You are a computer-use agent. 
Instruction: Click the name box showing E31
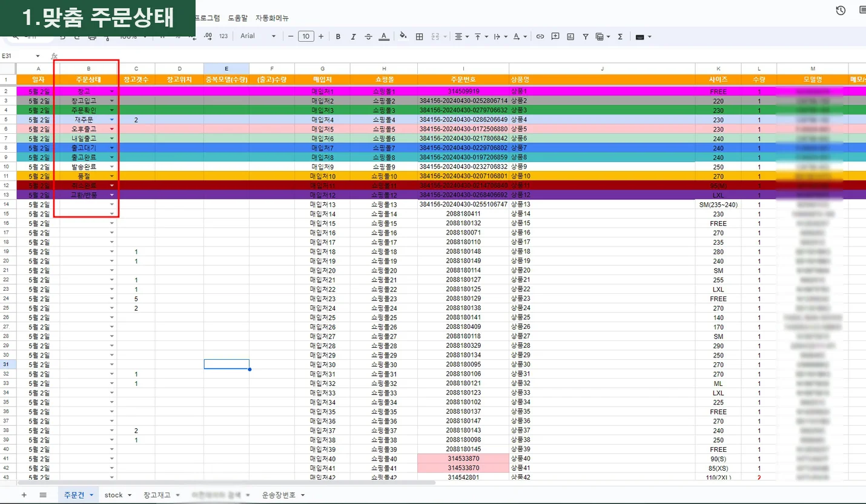coord(17,56)
